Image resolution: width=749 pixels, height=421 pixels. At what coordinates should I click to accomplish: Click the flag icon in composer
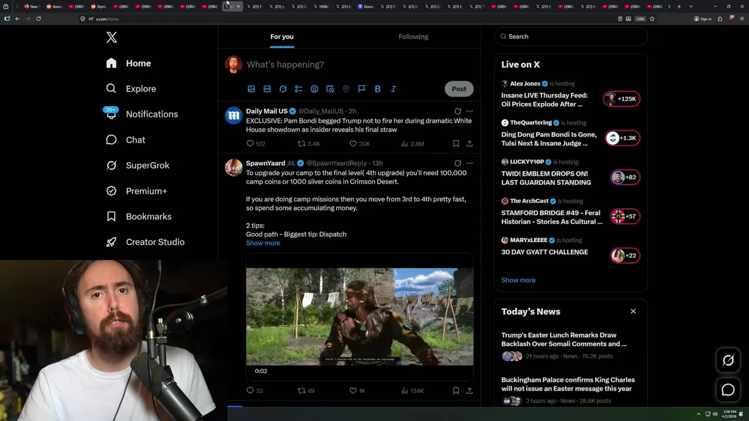362,89
